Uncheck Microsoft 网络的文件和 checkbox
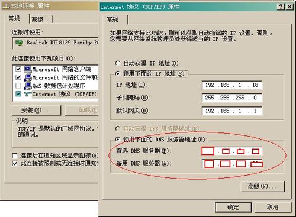The width and height of the screenshot is (296, 217). [x=18, y=77]
